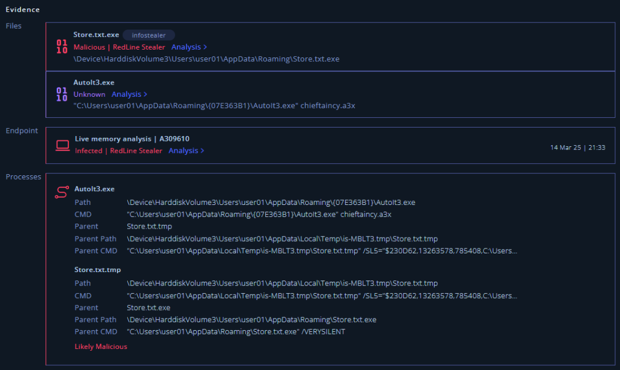Screen dimensions: 620x370
Task: Click the infostealer tag badge
Action: pos(148,35)
